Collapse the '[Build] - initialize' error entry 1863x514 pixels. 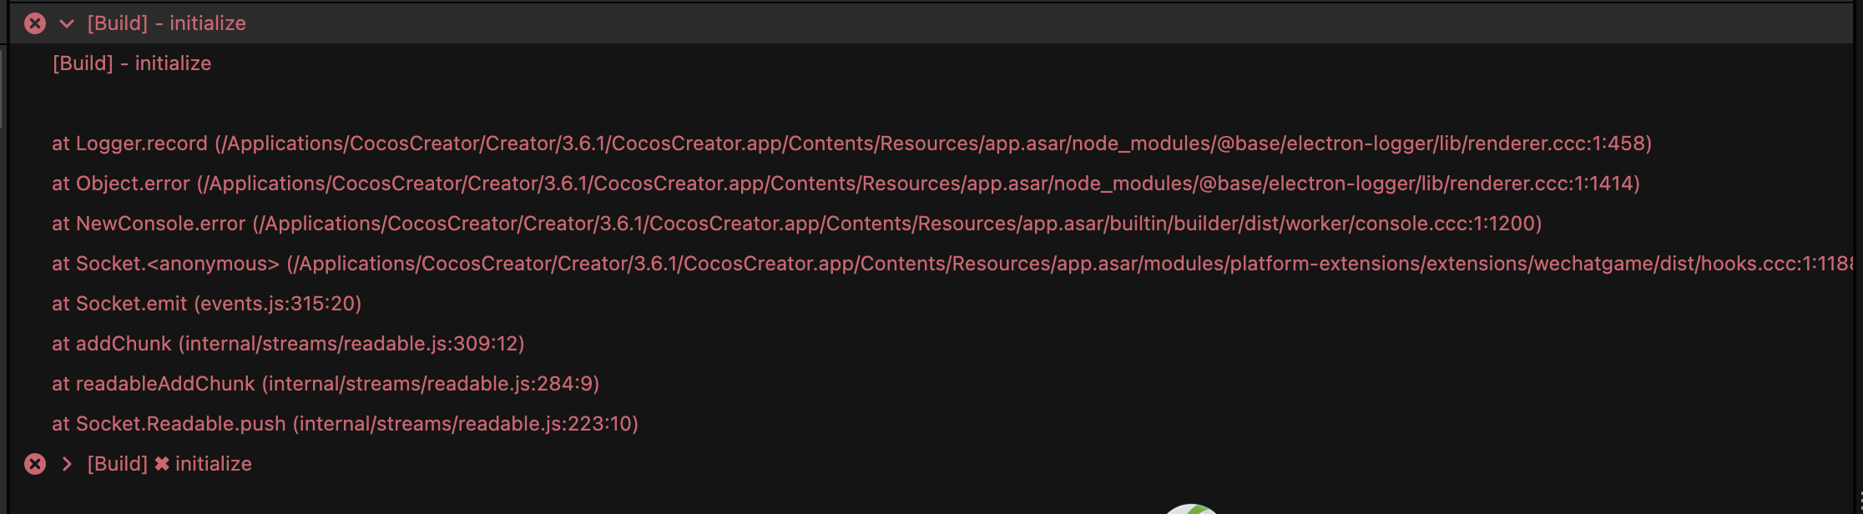[67, 23]
